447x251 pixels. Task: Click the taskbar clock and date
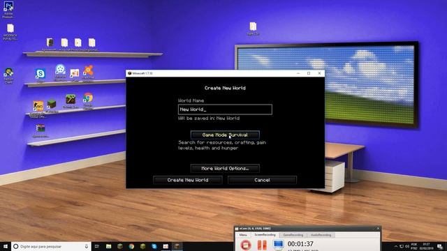pyautogui.click(x=426, y=246)
